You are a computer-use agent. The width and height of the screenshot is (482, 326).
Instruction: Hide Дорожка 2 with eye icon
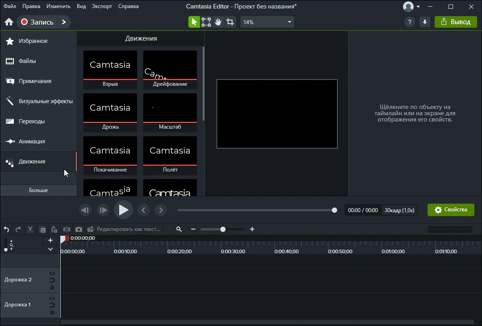(x=52, y=273)
